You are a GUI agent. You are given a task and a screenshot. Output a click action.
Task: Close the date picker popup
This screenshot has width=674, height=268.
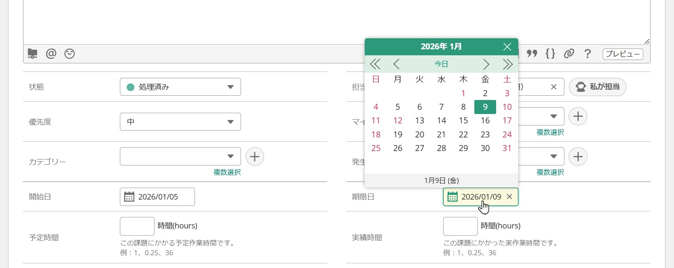pos(507,47)
